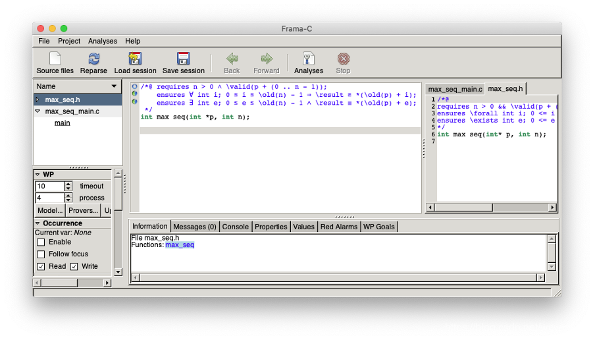Open the File menu

[x=44, y=41]
